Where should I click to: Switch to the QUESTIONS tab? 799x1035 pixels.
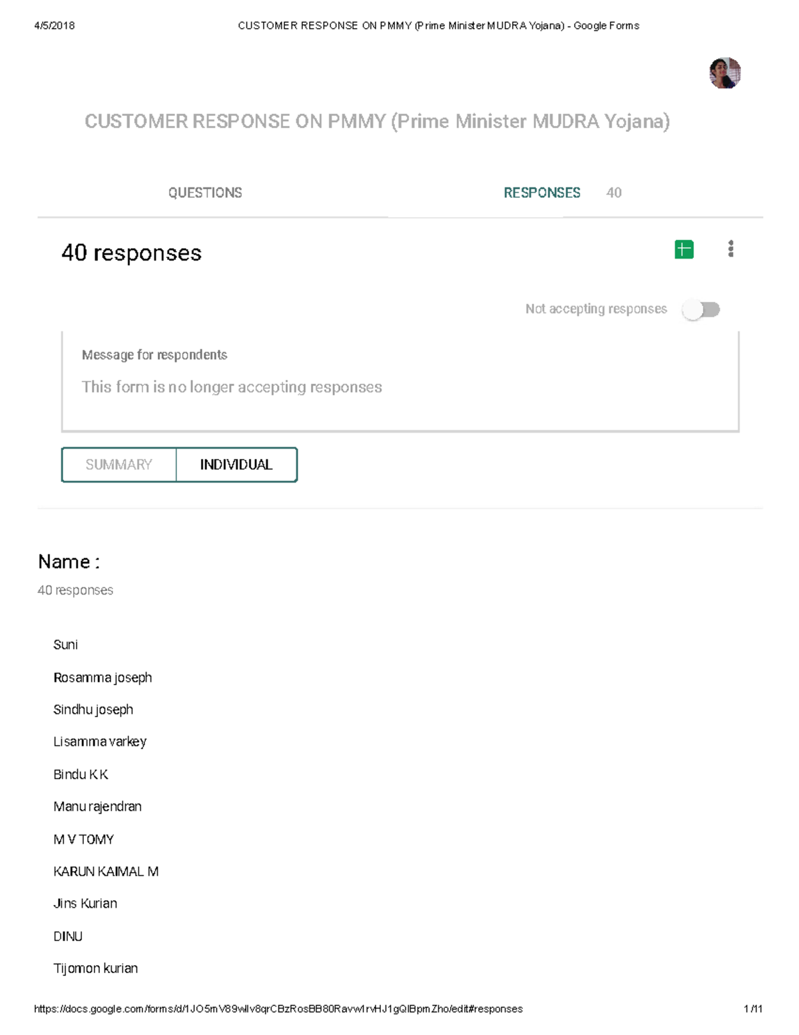pyautogui.click(x=206, y=193)
